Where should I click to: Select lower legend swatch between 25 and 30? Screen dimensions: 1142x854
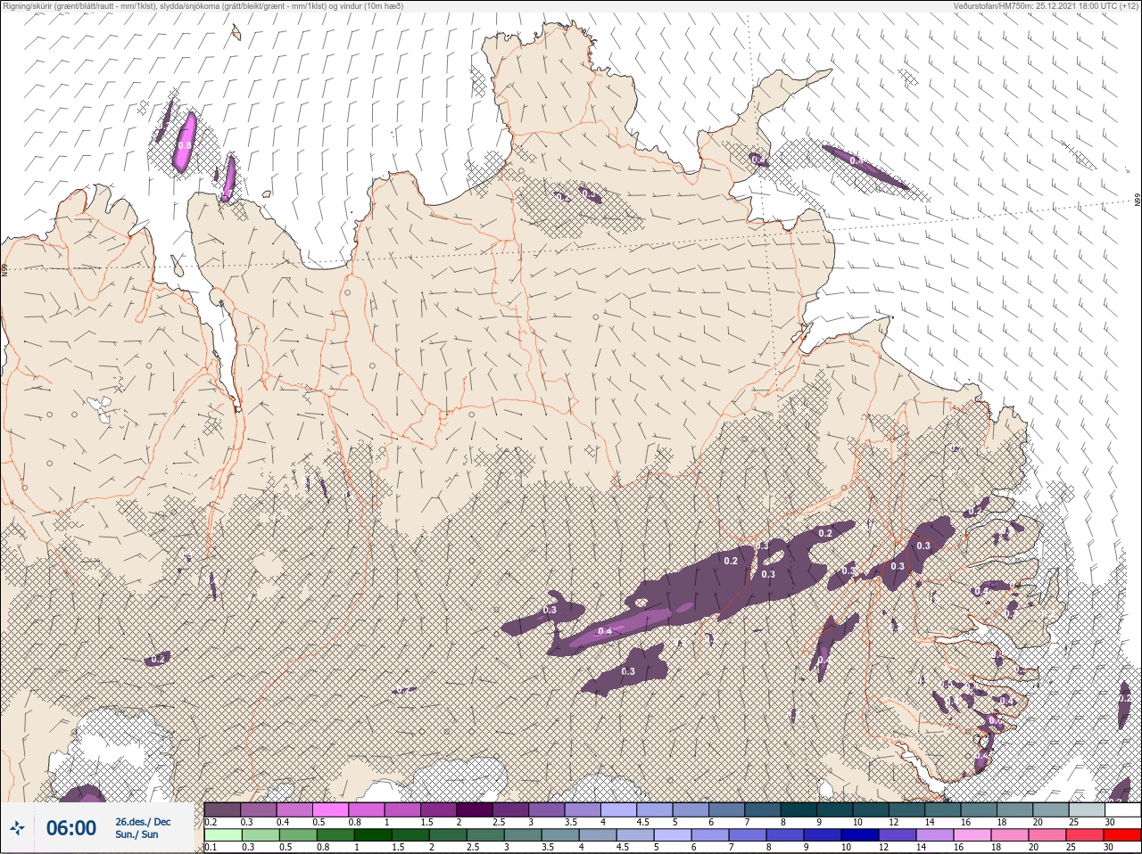1085,835
